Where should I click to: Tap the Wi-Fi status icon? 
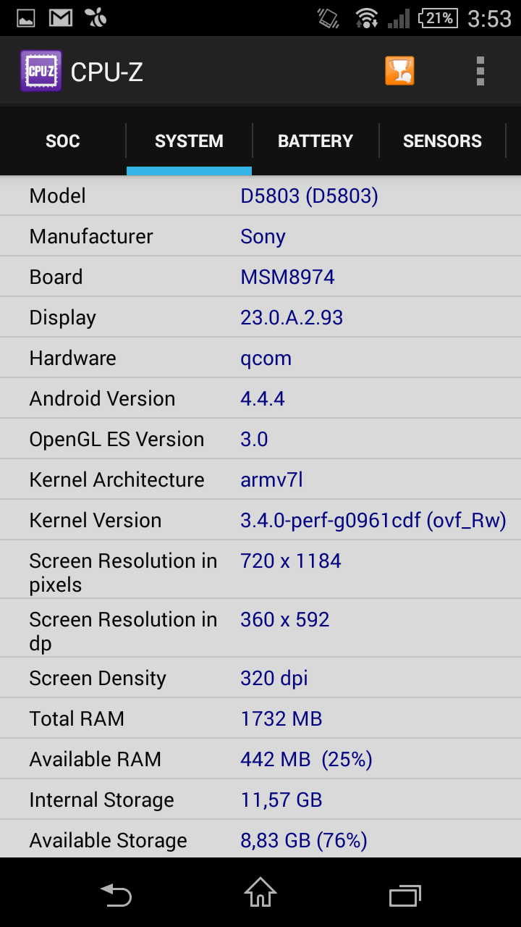367,18
